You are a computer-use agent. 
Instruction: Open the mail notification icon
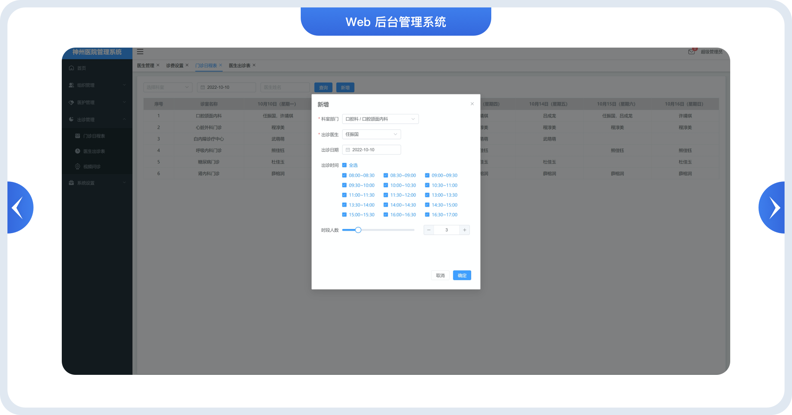(691, 52)
